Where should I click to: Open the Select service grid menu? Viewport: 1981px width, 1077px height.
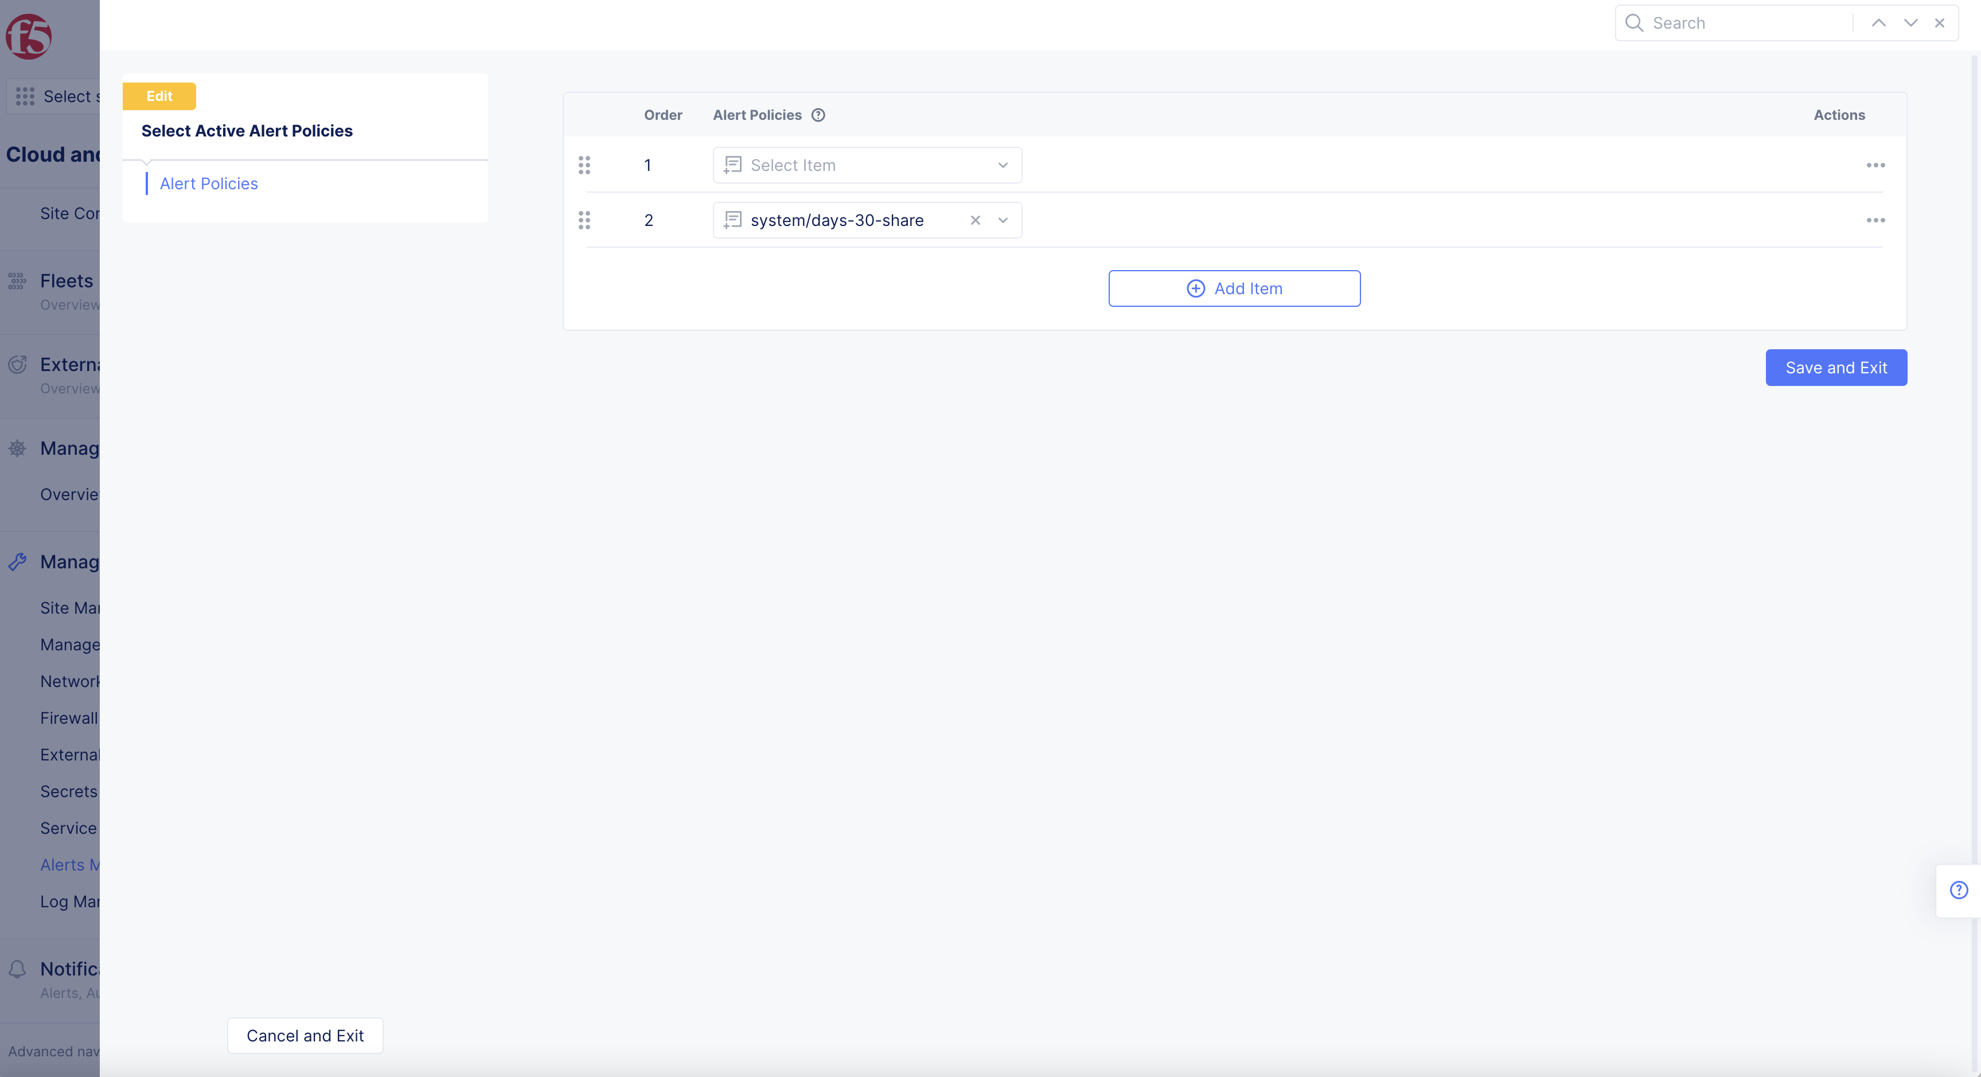point(25,96)
